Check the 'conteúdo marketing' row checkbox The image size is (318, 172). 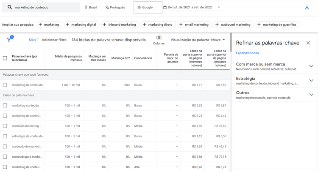pyautogui.click(x=5, y=126)
